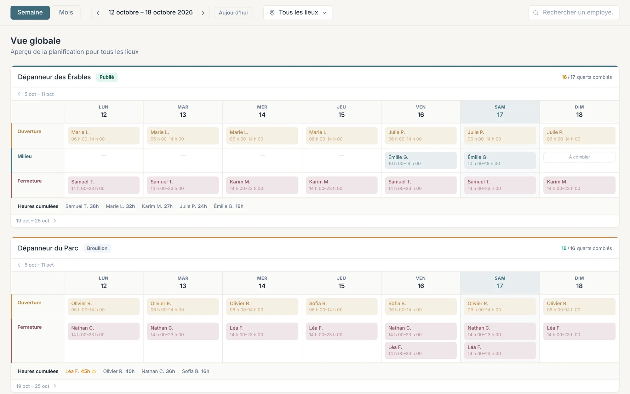Image resolution: width=630 pixels, height=394 pixels.
Task: Click Karim M. 27h in Heures cumulées
Action: pyautogui.click(x=157, y=206)
